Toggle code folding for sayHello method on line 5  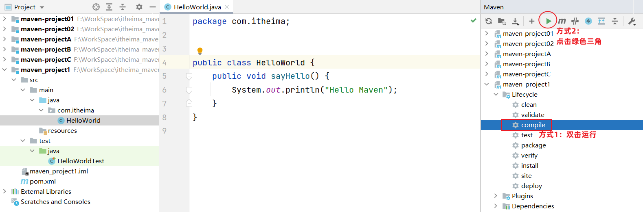coord(189,76)
